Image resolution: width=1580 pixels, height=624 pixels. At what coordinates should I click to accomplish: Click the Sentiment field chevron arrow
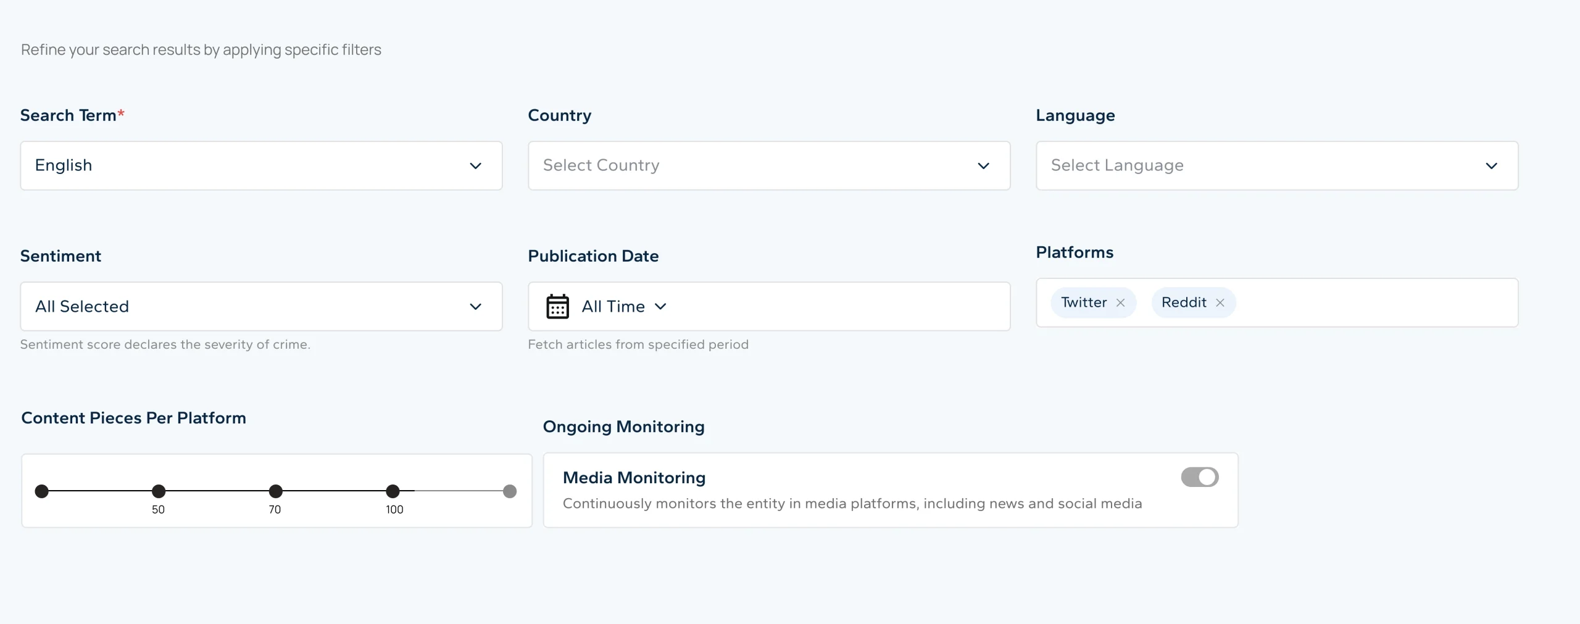pos(475,306)
